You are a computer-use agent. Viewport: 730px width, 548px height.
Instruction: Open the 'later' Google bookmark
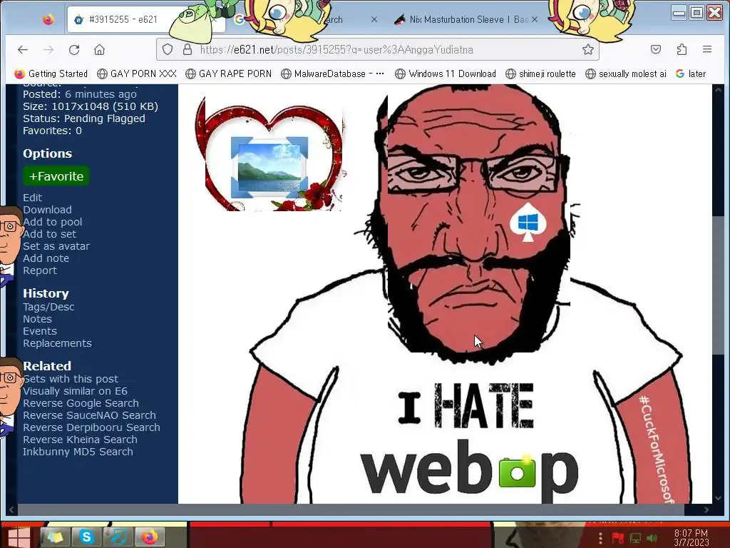pyautogui.click(x=691, y=73)
